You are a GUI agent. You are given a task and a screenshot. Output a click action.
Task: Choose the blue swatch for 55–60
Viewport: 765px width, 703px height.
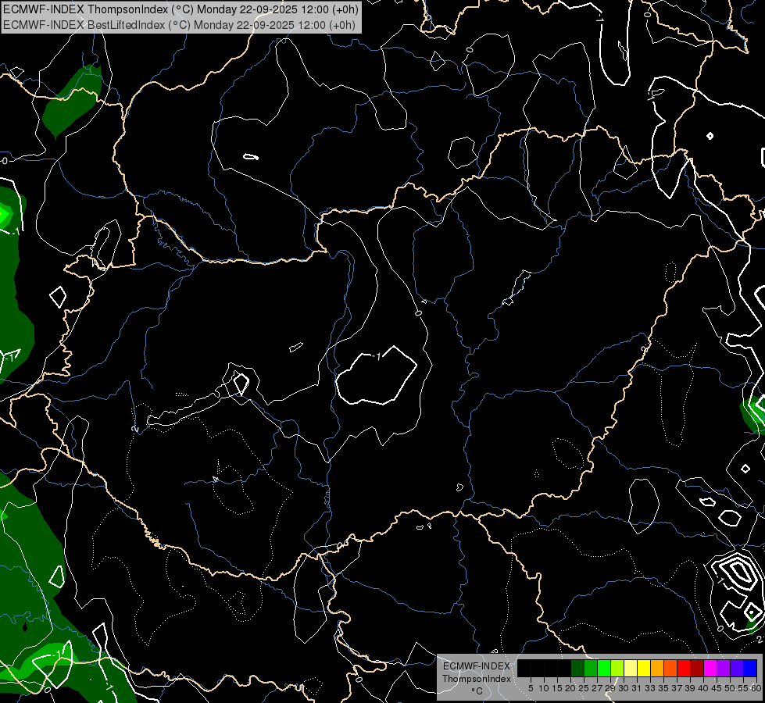pos(750,668)
